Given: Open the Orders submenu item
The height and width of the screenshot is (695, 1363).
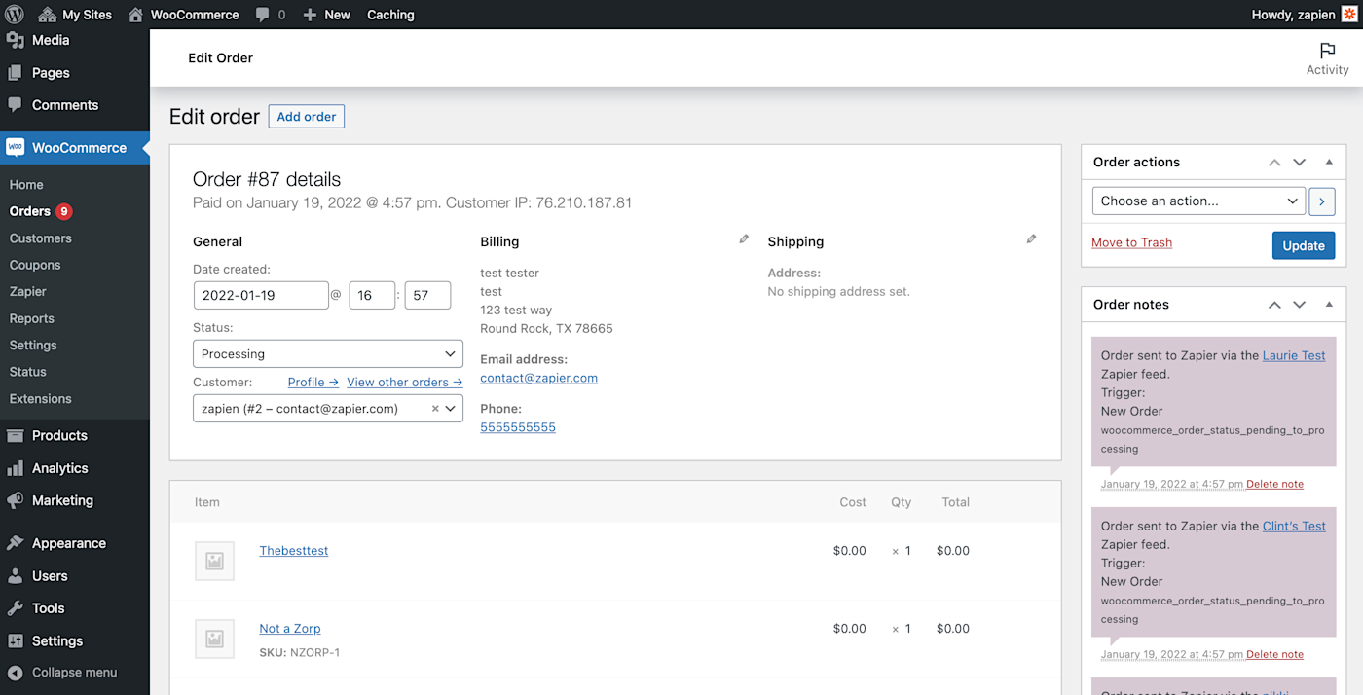Looking at the screenshot, I should point(29,211).
